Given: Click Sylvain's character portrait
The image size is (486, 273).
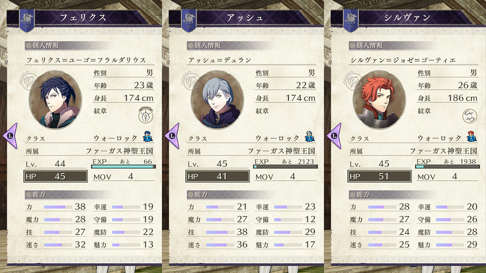Looking at the screenshot, I should click(x=379, y=100).
